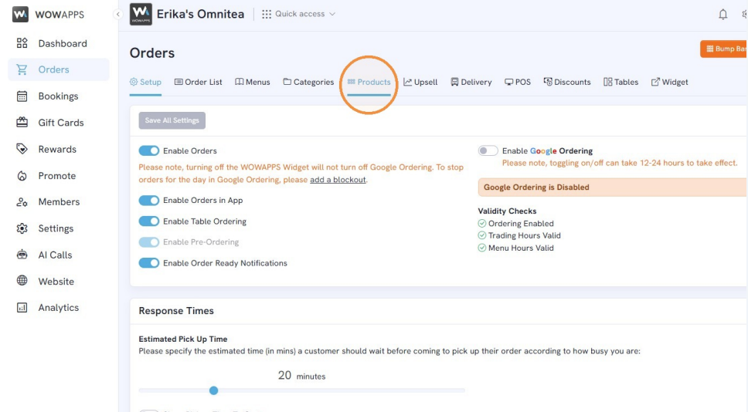Screen dimensions: 748x412
Task: Click the WOWAPPS logo in sidebar
Action: click(x=20, y=15)
